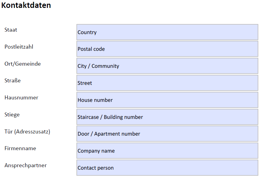Select the Postleitzahl label text

click(x=19, y=47)
